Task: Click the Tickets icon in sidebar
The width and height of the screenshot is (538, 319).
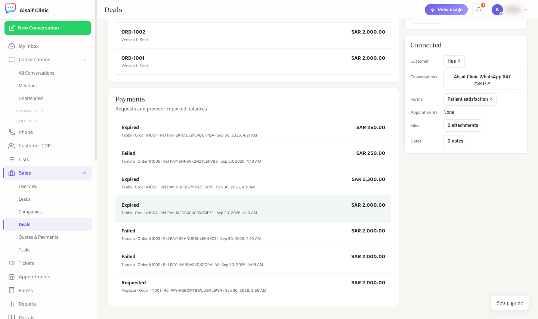Action: [x=12, y=263]
